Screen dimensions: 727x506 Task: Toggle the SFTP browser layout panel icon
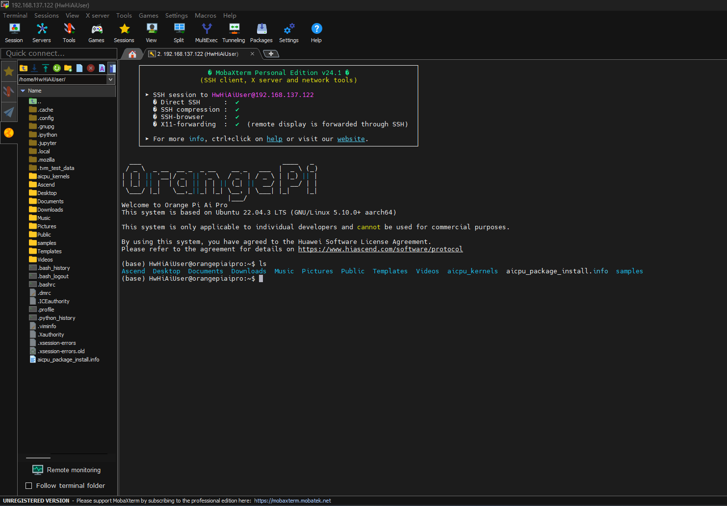[112, 68]
